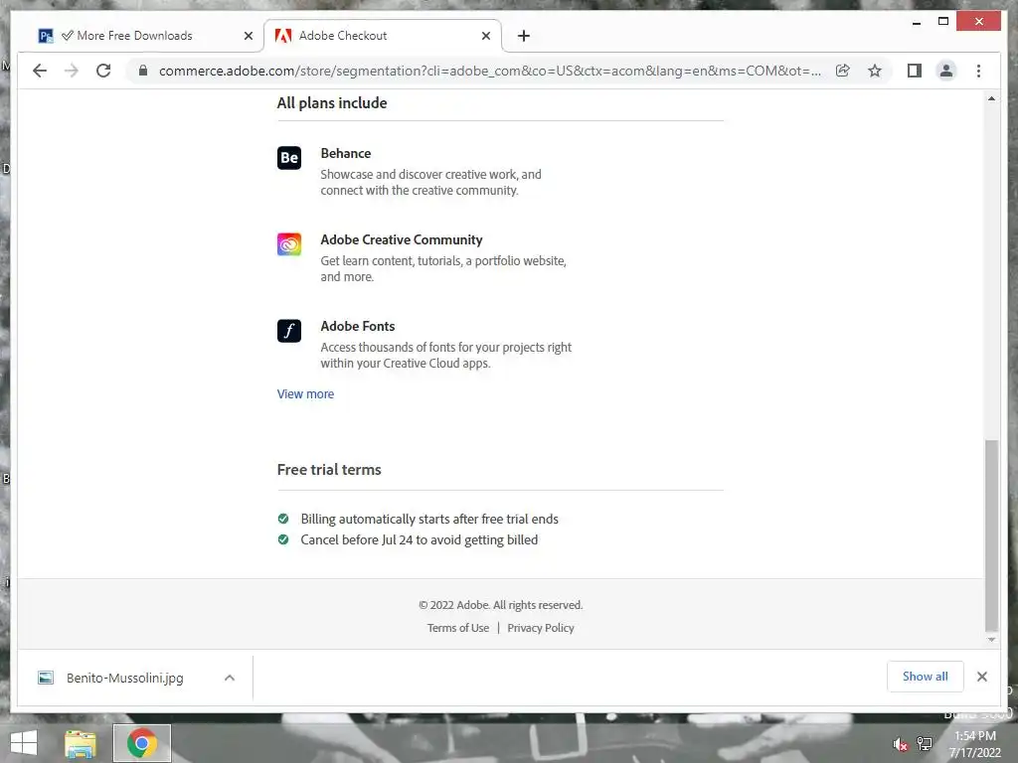Viewport: 1018px width, 763px height.
Task: Open the taskbar clock and date
Action: pos(975,744)
